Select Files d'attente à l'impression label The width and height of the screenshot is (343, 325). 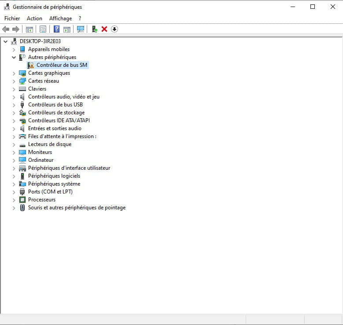pyautogui.click(x=62, y=136)
